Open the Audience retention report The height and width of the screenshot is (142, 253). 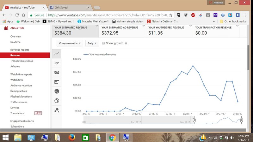tap(21, 86)
